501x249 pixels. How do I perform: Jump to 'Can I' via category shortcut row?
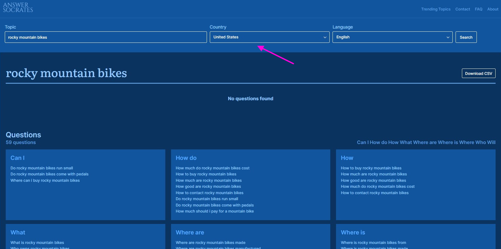click(x=363, y=142)
